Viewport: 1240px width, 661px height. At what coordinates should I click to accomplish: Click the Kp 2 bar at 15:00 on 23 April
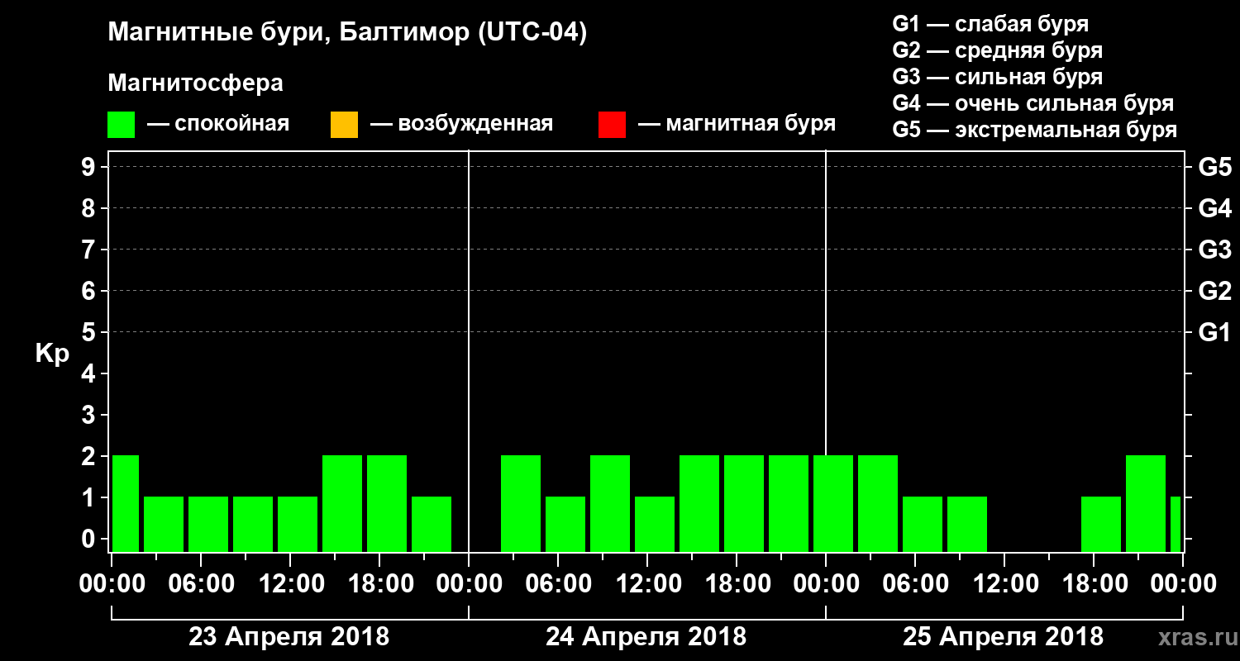coord(342,503)
